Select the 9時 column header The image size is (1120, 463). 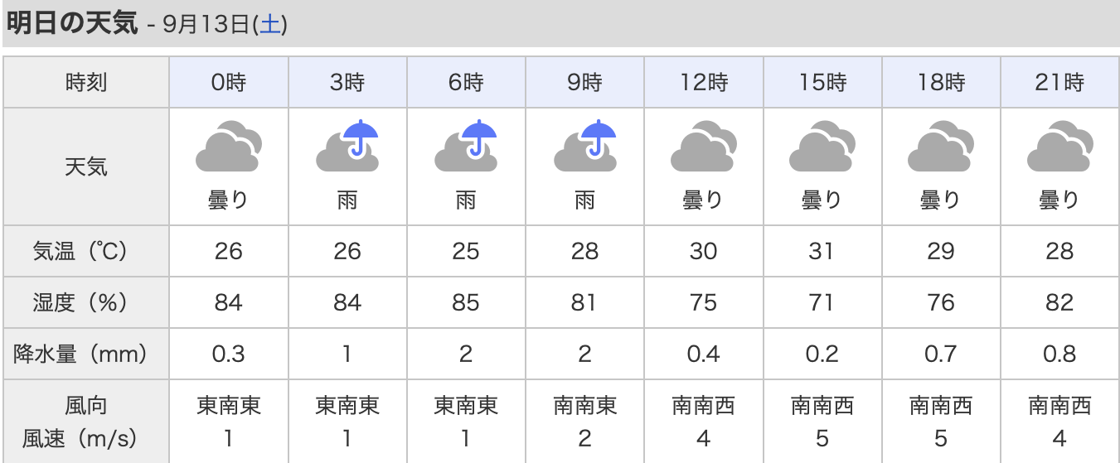(584, 82)
